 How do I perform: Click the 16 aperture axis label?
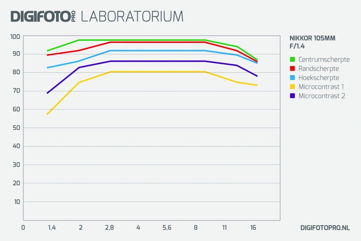coord(253,228)
